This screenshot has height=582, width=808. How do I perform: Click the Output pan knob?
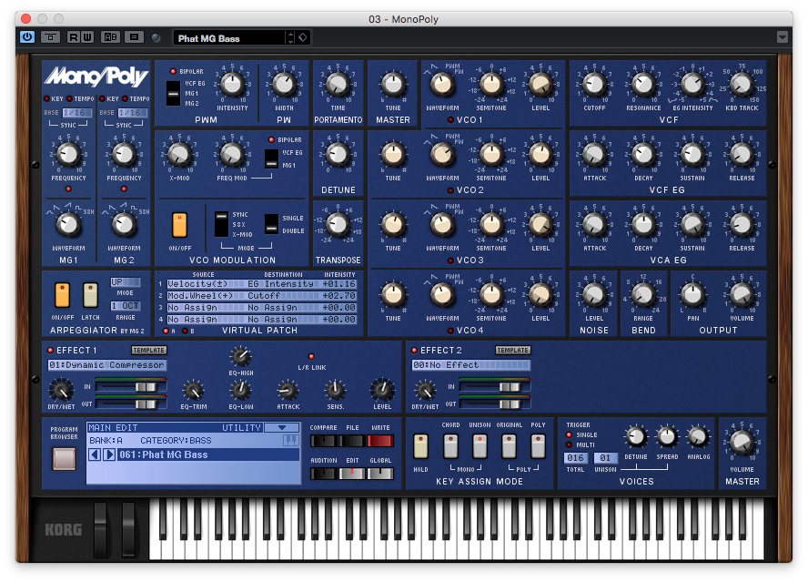692,294
